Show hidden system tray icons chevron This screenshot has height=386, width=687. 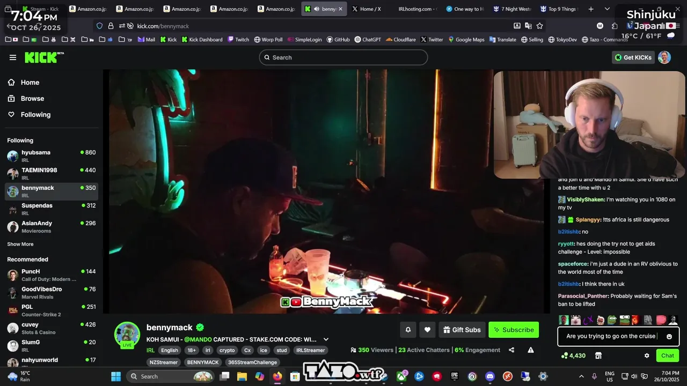click(581, 376)
